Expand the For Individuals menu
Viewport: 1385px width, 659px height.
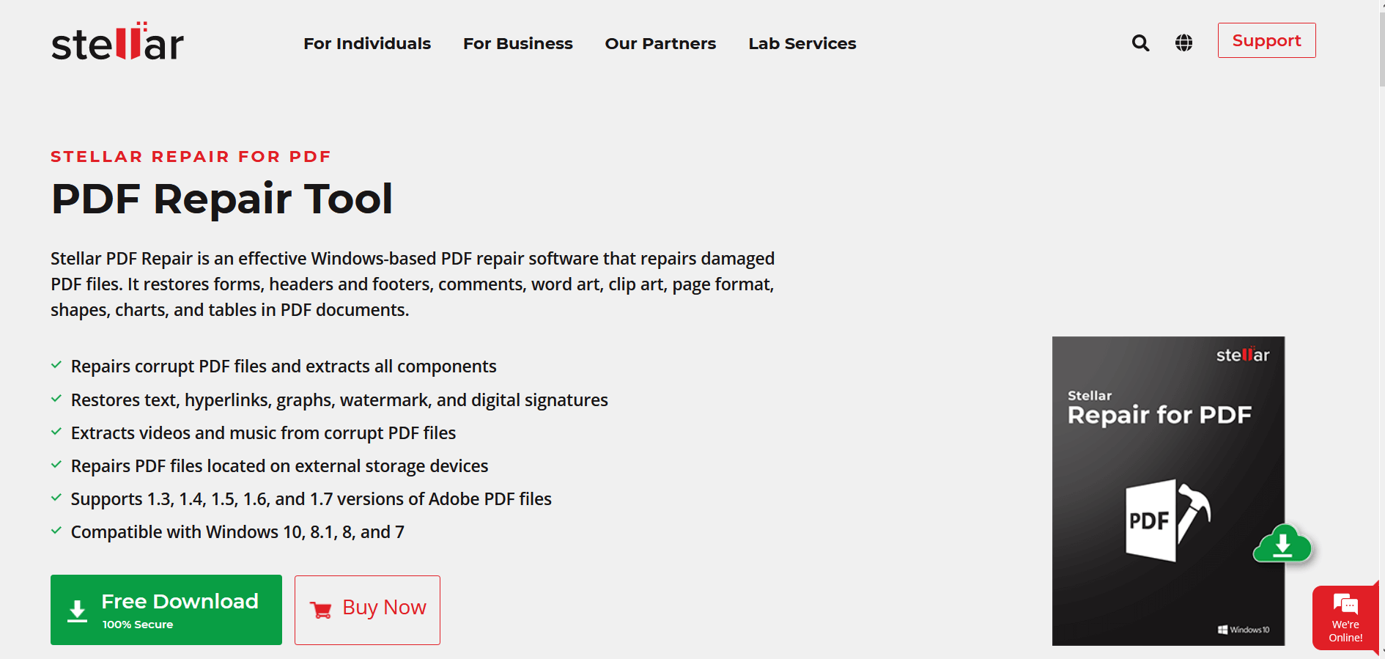[x=367, y=43]
